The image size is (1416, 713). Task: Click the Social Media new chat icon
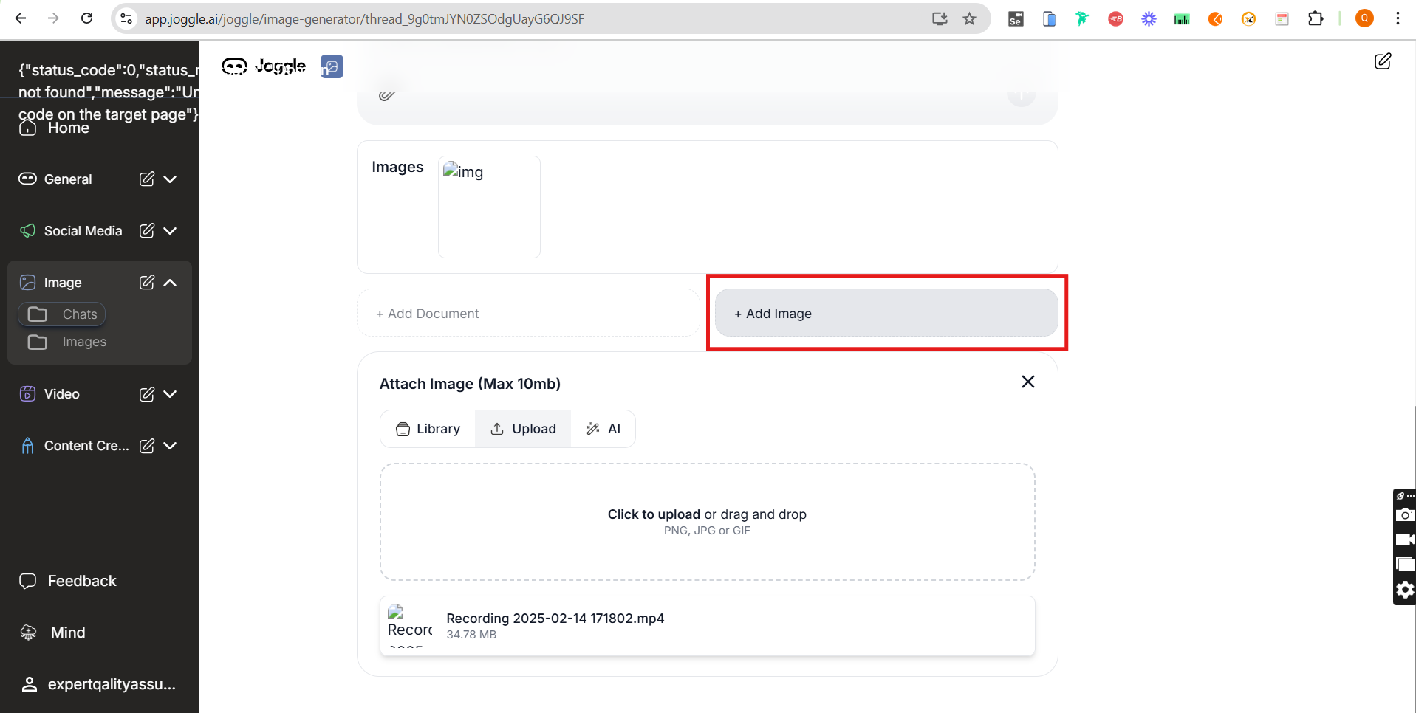point(147,231)
